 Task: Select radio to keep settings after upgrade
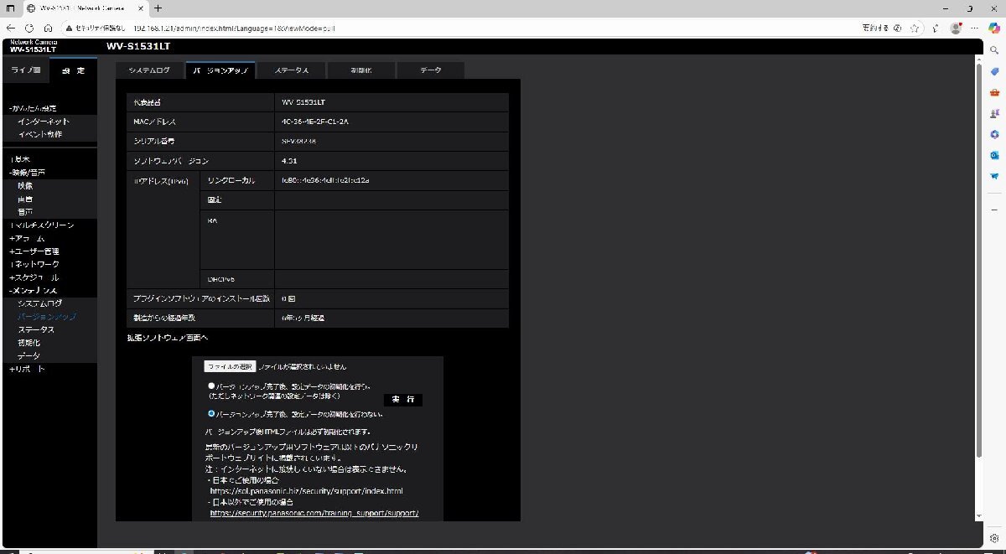tap(212, 413)
